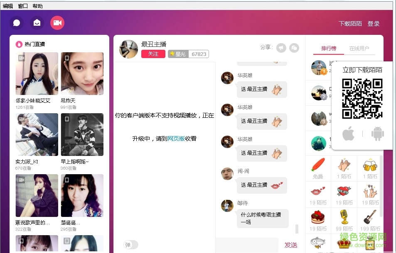Select the video camera icon in sidebar
Screen dimensions: 396x253
(x=57, y=22)
